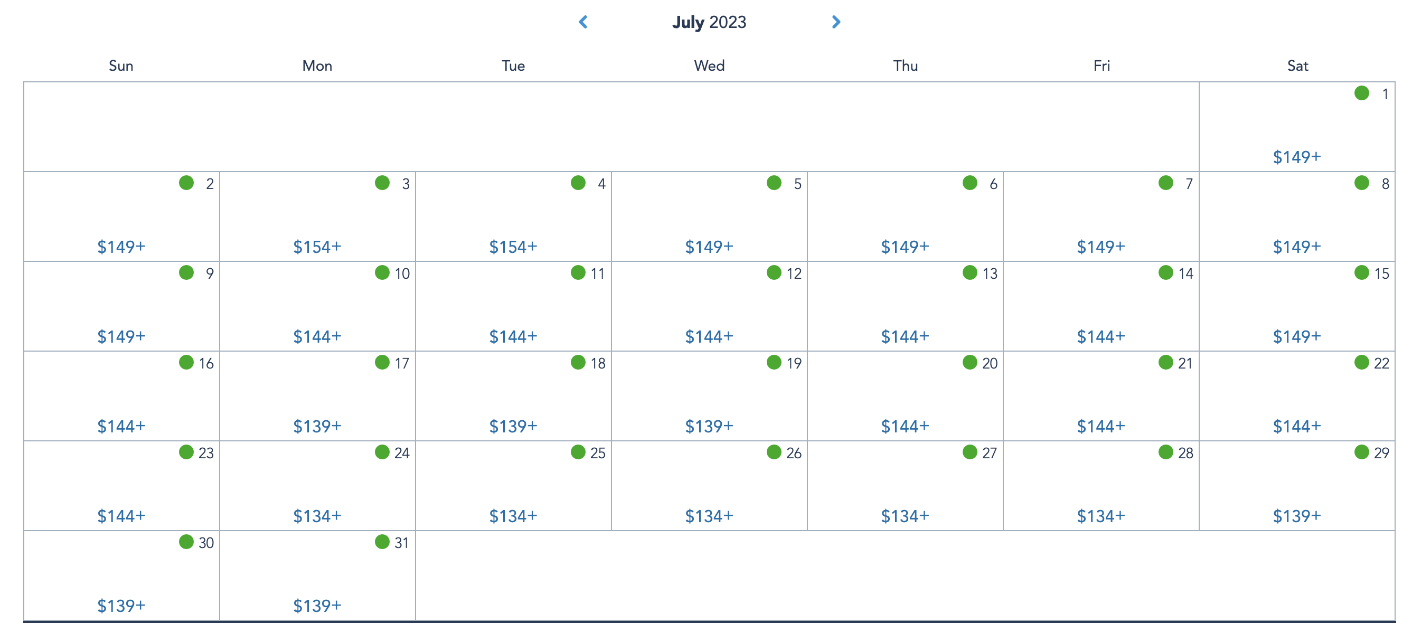Screen dimensions: 1412x623
Task: Advance to next month using right chevron
Action: (x=836, y=22)
